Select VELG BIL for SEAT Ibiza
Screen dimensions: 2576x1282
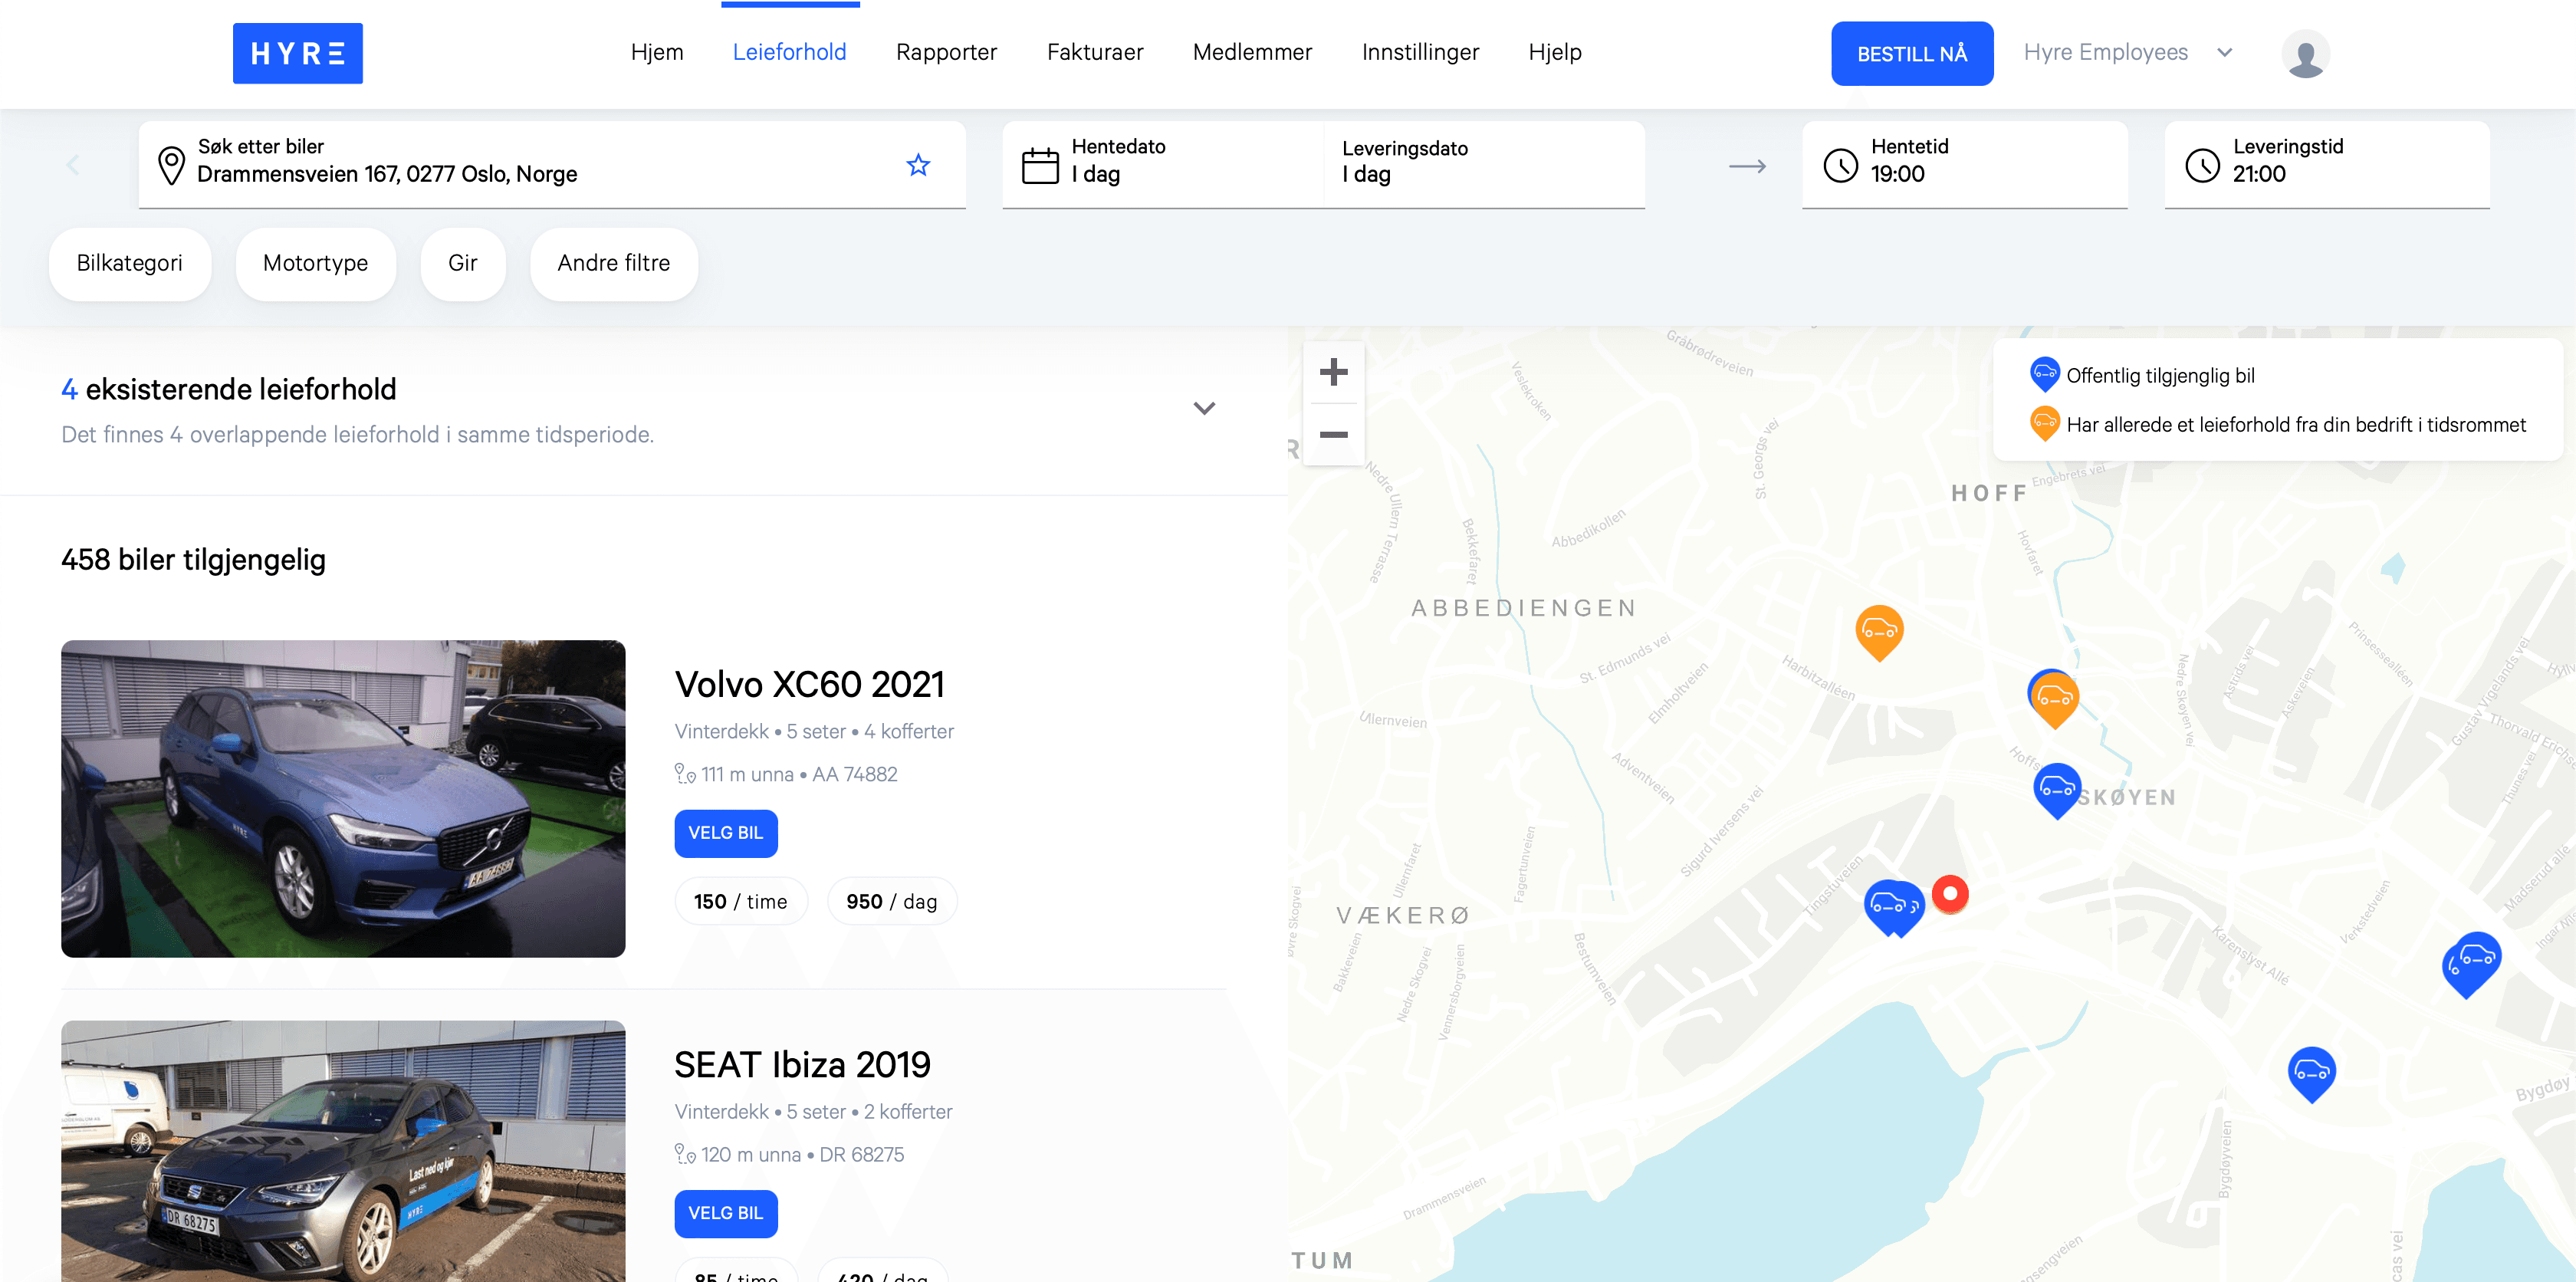point(726,1213)
